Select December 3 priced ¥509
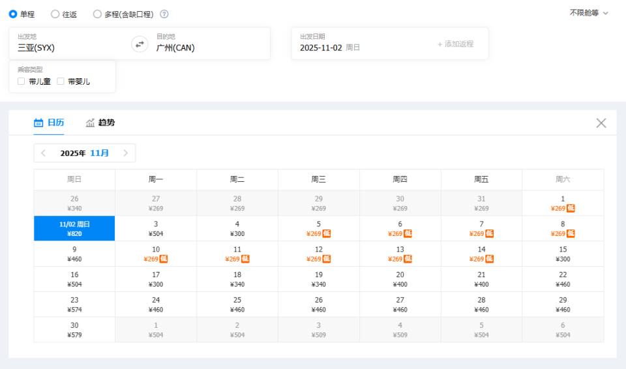The image size is (626, 369). 319,330
